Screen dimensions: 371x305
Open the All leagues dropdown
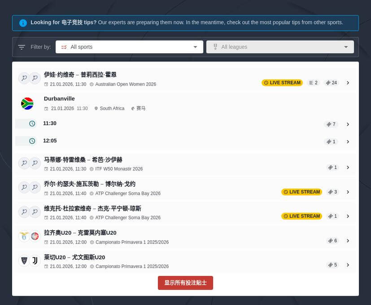[x=279, y=47]
